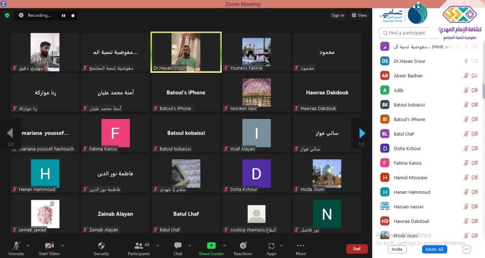Image resolution: width=485 pixels, height=258 pixels.
Task: Click the green encryption shield icon
Action: (7, 16)
